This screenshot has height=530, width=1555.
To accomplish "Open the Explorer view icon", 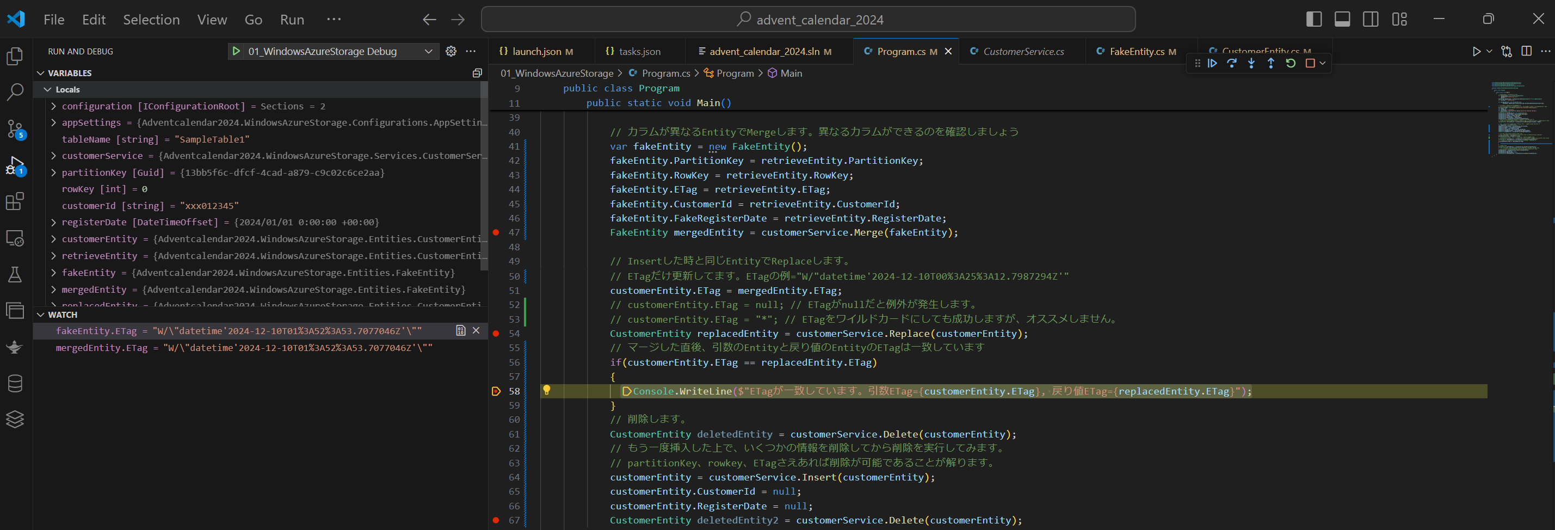I will (x=15, y=56).
